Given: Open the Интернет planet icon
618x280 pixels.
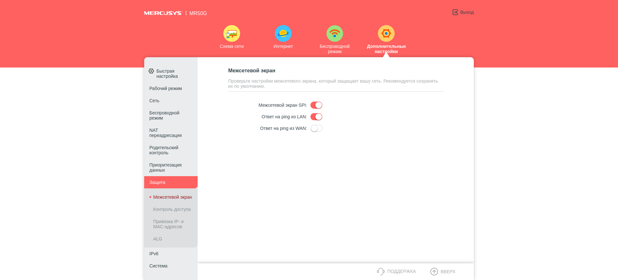Looking at the screenshot, I should coord(283,33).
